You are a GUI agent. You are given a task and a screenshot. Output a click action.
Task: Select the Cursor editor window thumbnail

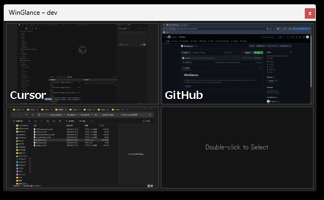pyautogui.click(x=82, y=64)
